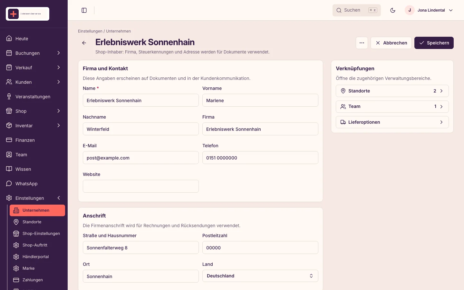Open Finanzen in the sidebar
The height and width of the screenshot is (290, 464).
pyautogui.click(x=34, y=140)
